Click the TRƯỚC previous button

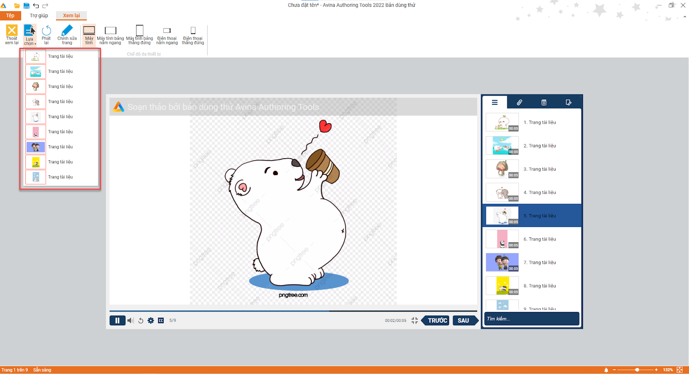click(x=436, y=321)
